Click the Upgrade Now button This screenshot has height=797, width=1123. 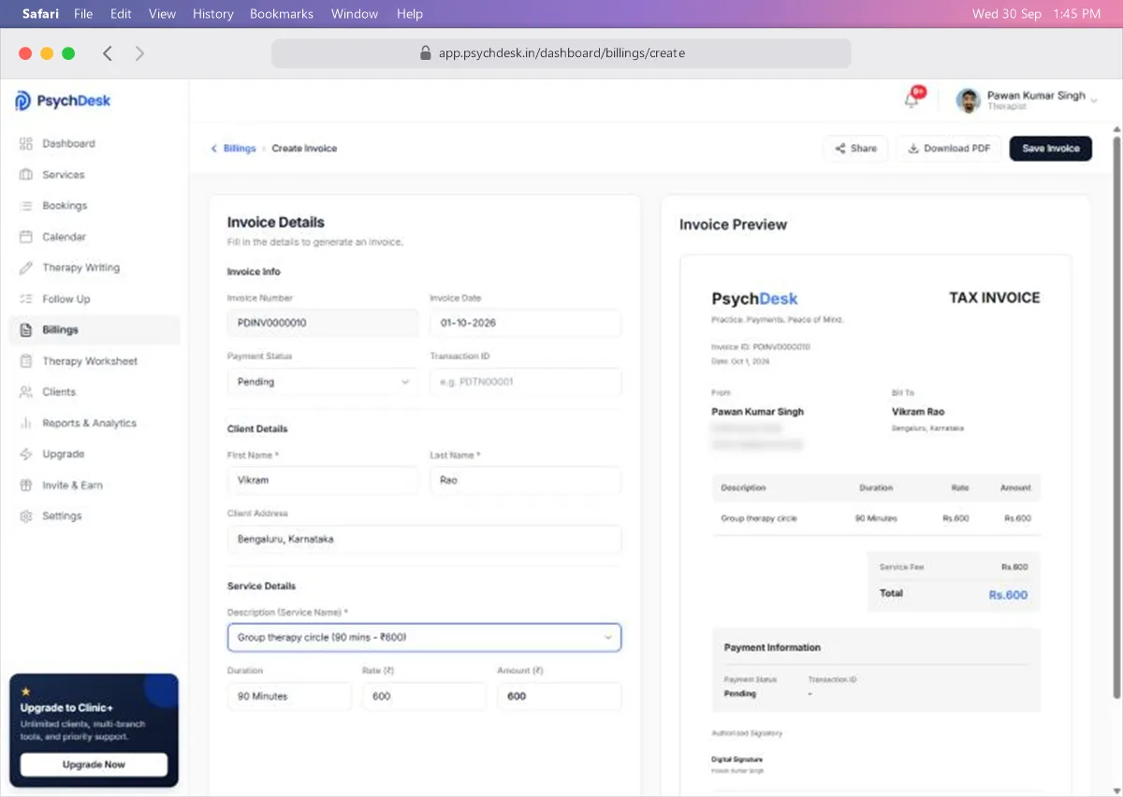tap(94, 764)
